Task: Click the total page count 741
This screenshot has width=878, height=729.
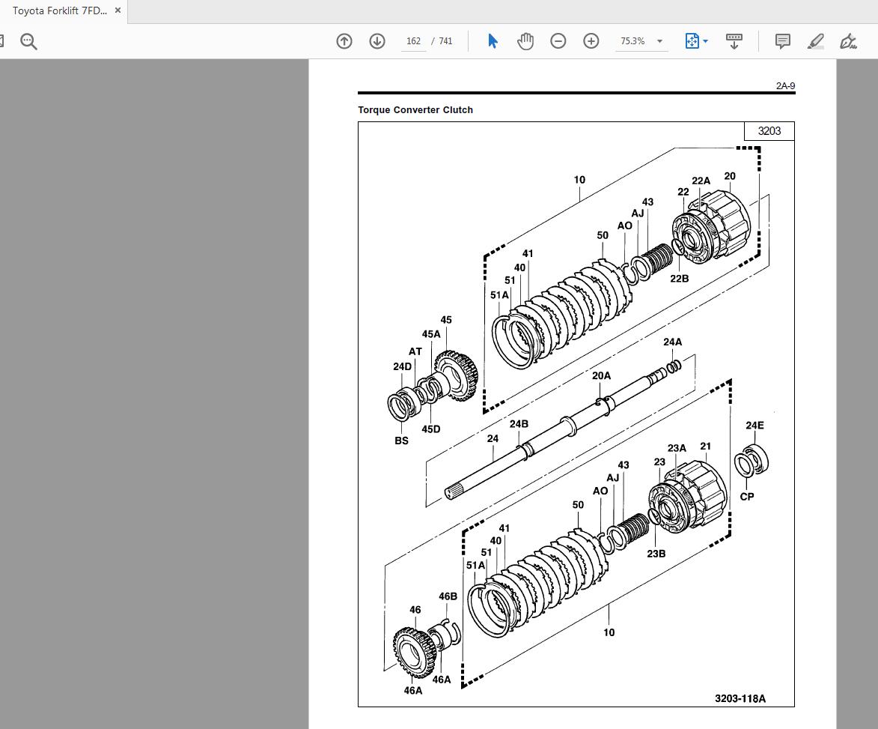Action: coord(445,41)
